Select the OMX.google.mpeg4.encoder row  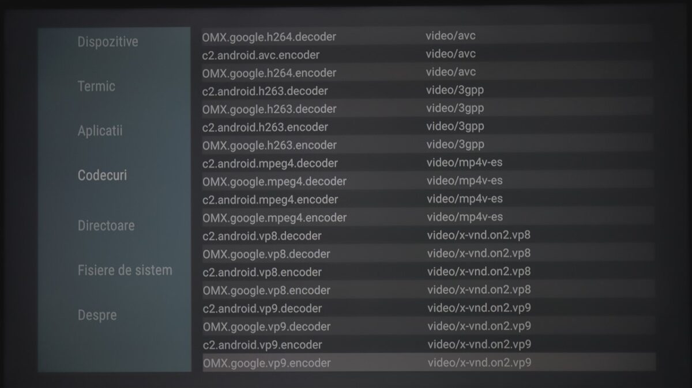[274, 218]
